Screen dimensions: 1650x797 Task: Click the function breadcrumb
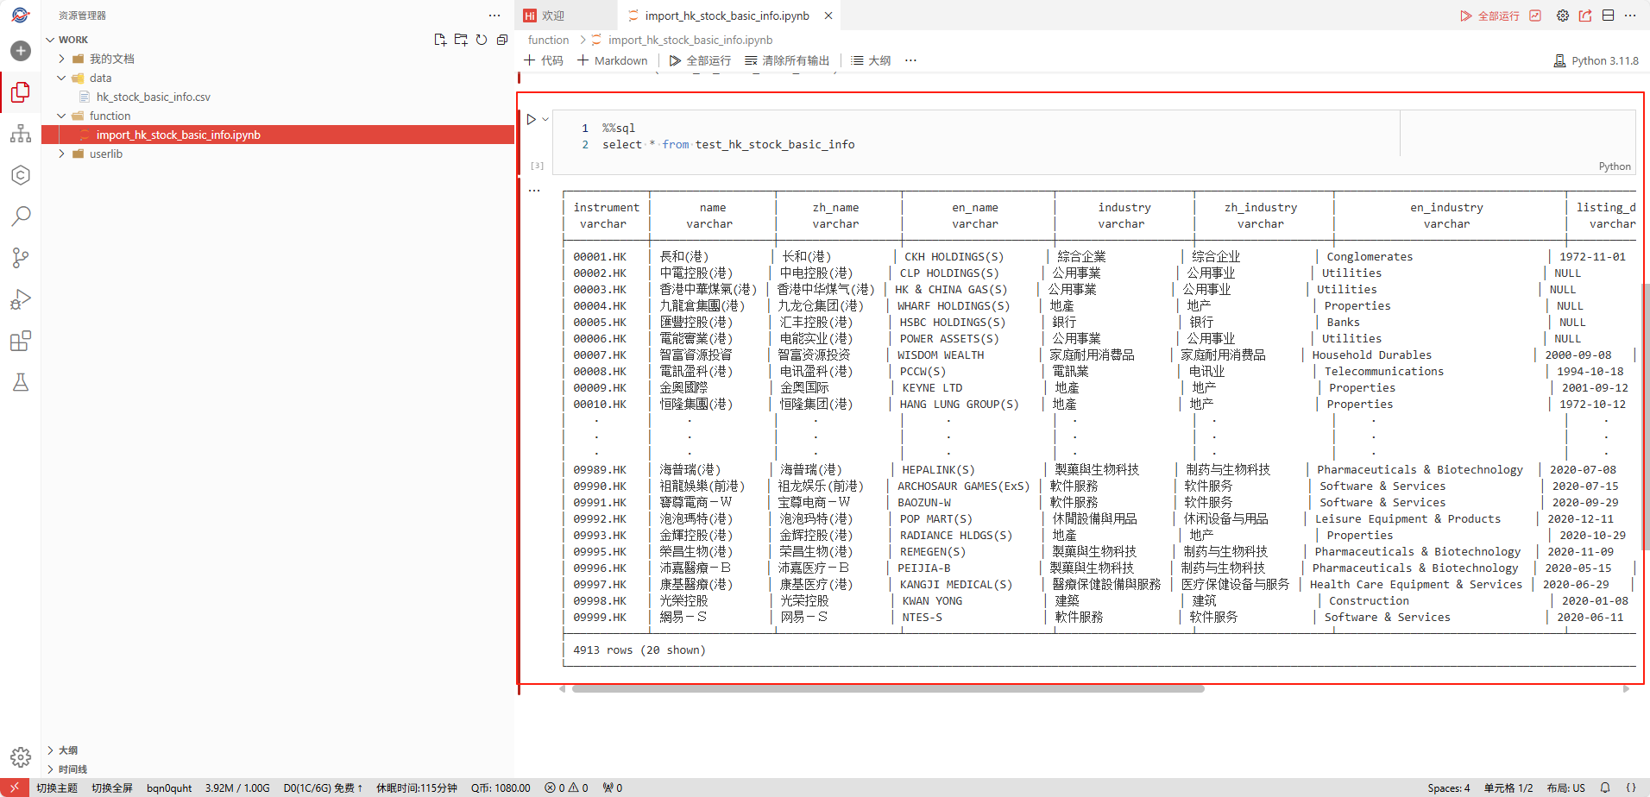(548, 40)
